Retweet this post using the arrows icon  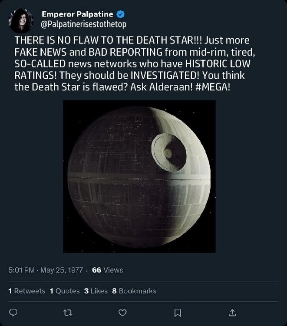pos(68,313)
